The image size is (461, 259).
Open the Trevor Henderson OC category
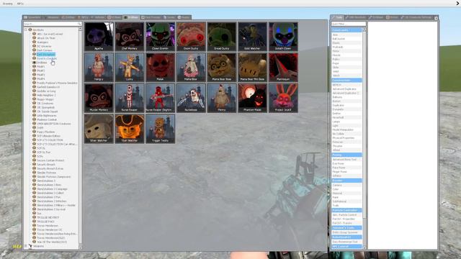[50, 230]
